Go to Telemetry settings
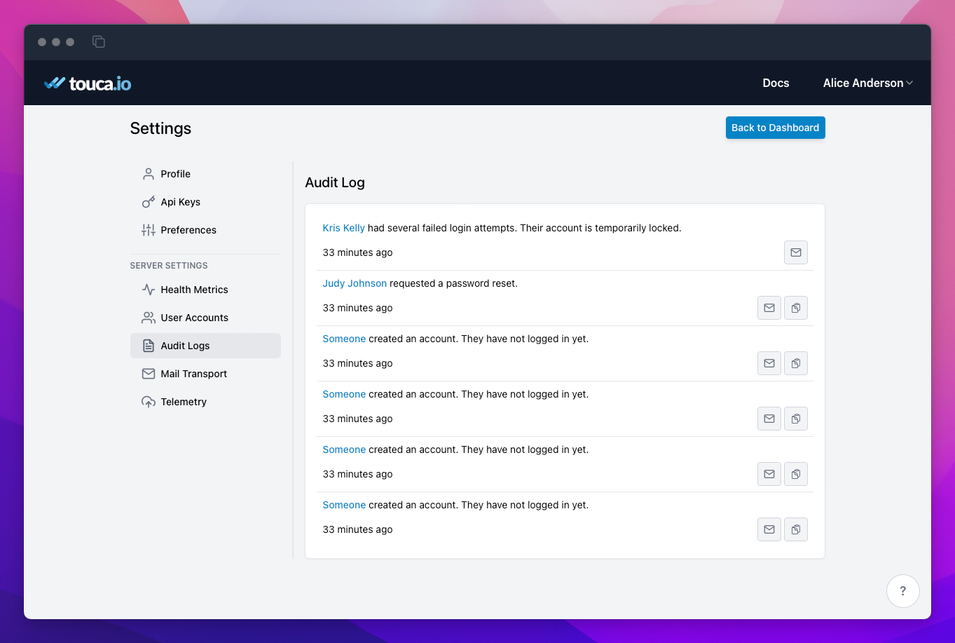The image size is (955, 643). click(x=205, y=402)
